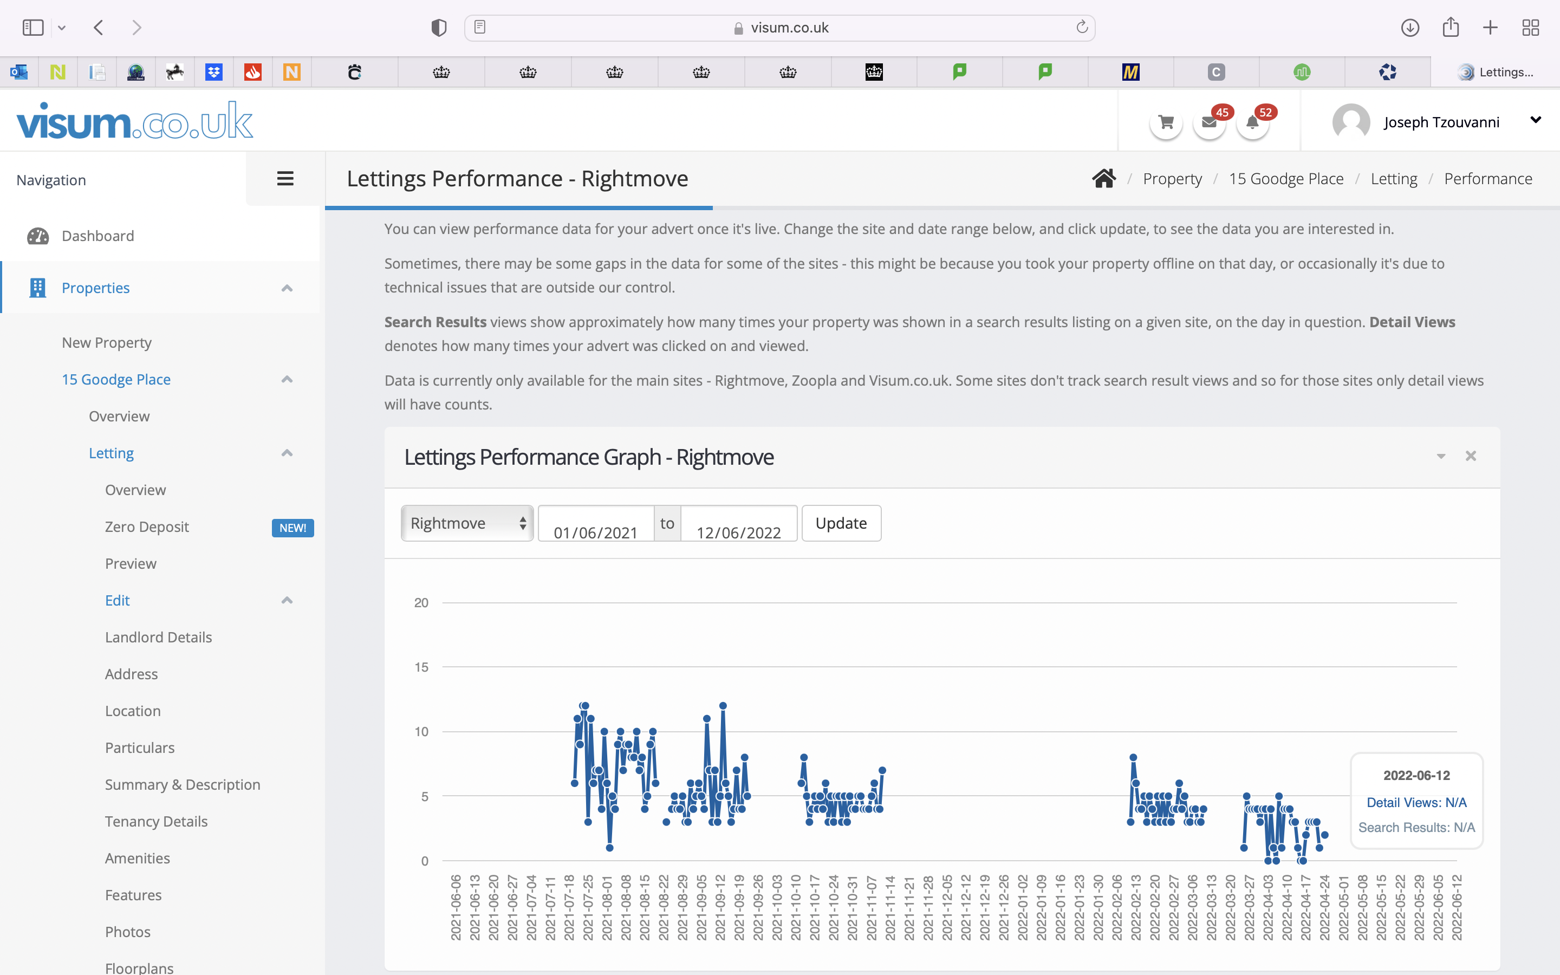Open the black horse pinned tab

pyautogui.click(x=175, y=71)
